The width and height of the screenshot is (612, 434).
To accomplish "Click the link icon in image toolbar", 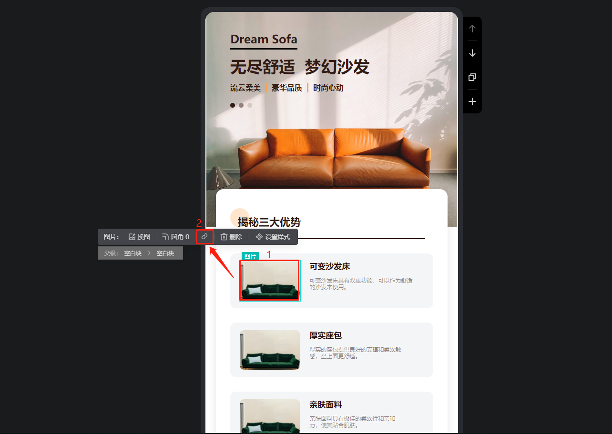I will (204, 236).
